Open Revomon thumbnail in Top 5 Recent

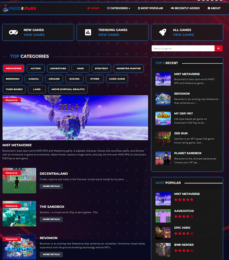tap(163, 99)
